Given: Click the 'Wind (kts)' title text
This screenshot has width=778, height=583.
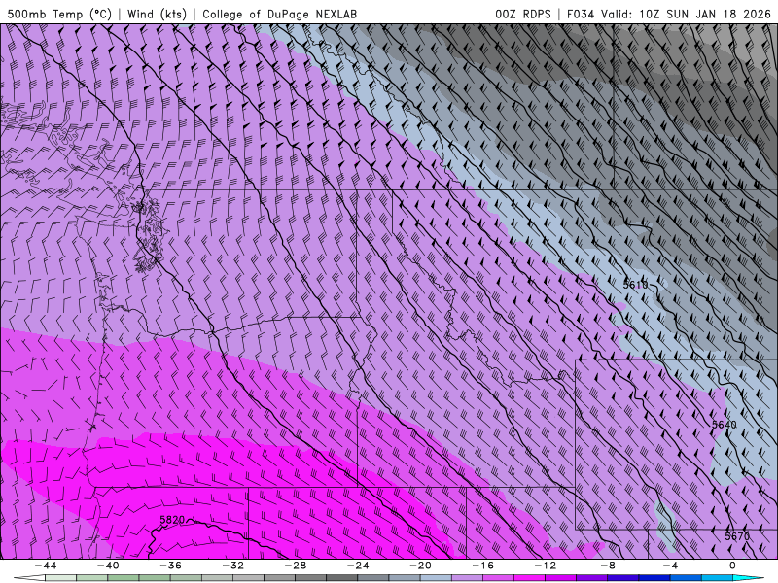Looking at the screenshot, I should pyautogui.click(x=157, y=14).
